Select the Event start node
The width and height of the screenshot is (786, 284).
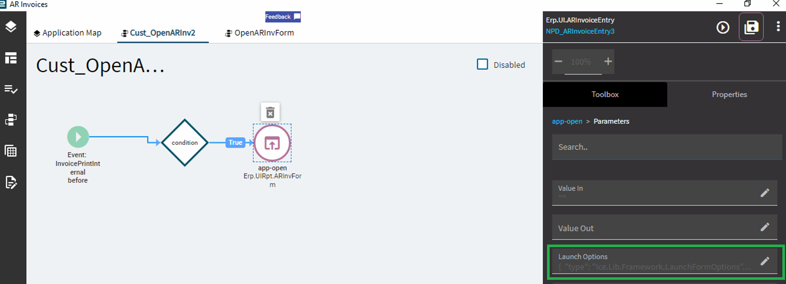[x=78, y=137]
